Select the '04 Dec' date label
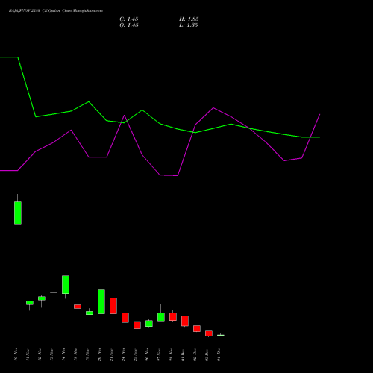Screen dimensions: 373x373 click(x=219, y=354)
